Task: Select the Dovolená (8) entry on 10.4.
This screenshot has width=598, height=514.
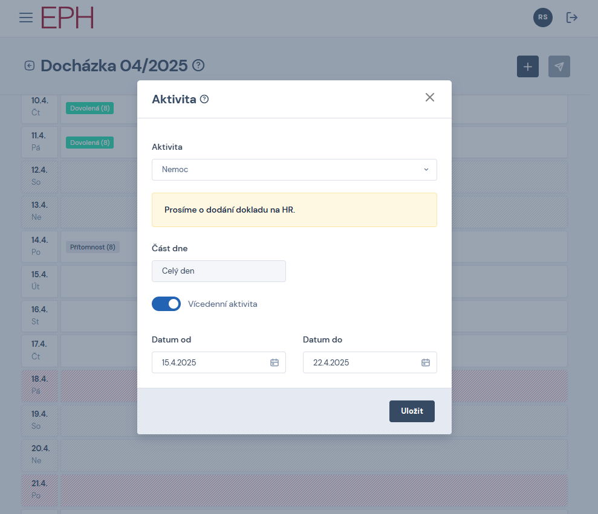Action: click(x=90, y=109)
